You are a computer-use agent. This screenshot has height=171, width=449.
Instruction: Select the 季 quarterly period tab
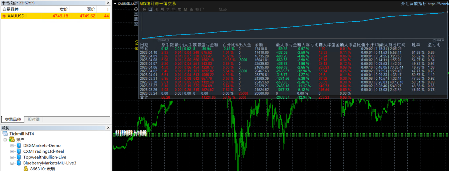click(168, 9)
